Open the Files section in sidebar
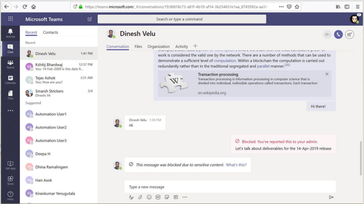The width and height of the screenshot is (364, 204). [10, 95]
